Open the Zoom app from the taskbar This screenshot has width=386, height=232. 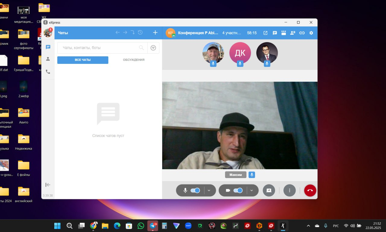(x=188, y=226)
